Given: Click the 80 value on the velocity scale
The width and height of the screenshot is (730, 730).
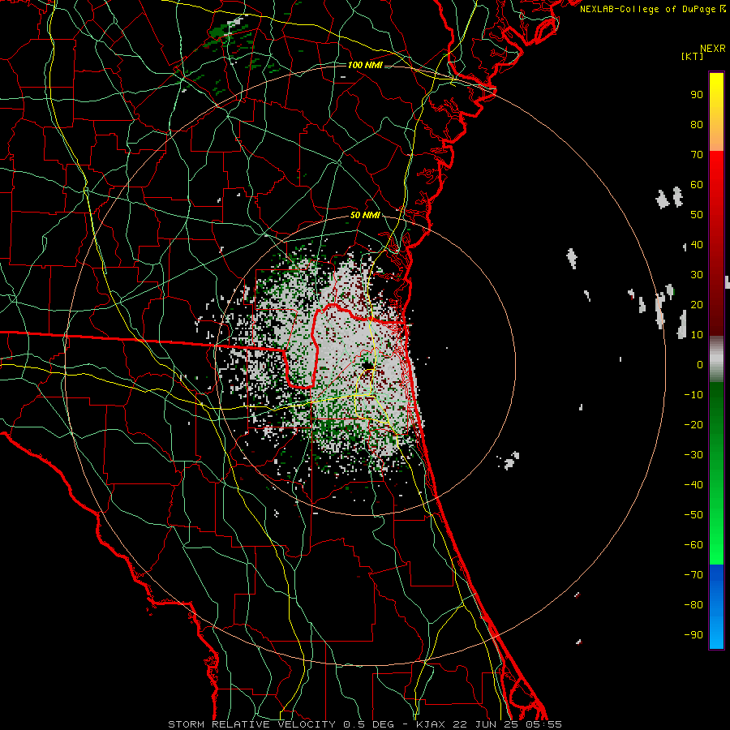Looking at the screenshot, I should coord(697,124).
